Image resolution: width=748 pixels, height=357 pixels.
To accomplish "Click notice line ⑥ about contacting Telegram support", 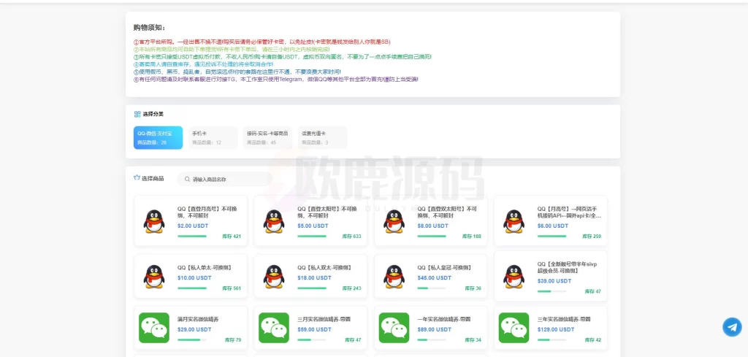I will click(276, 80).
